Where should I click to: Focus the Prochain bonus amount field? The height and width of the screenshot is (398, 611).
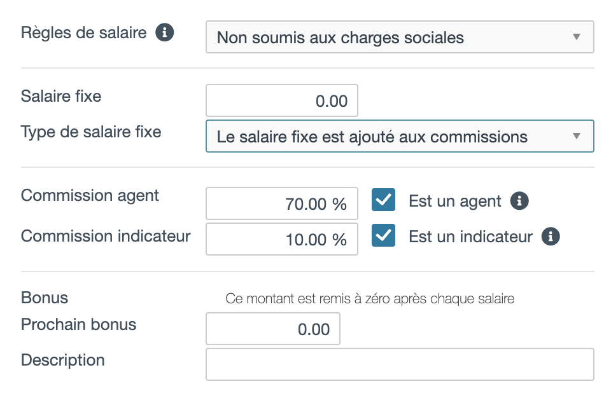pos(273,329)
